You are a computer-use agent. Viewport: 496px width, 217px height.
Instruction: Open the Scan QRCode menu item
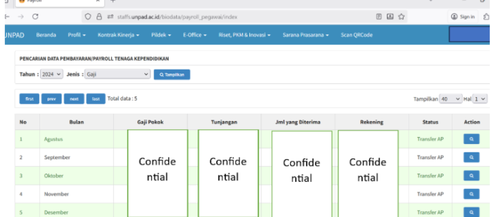point(356,35)
